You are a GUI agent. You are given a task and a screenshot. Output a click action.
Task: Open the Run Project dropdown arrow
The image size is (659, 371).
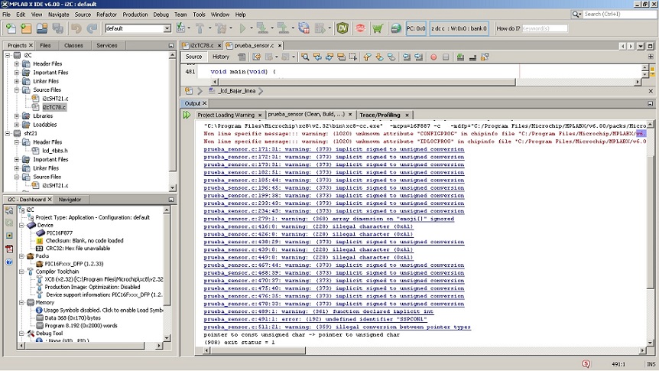pos(252,28)
